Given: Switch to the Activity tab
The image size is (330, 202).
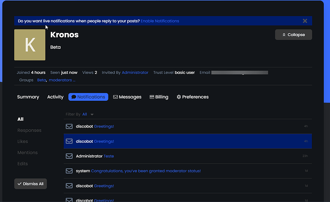Looking at the screenshot, I should 55,97.
